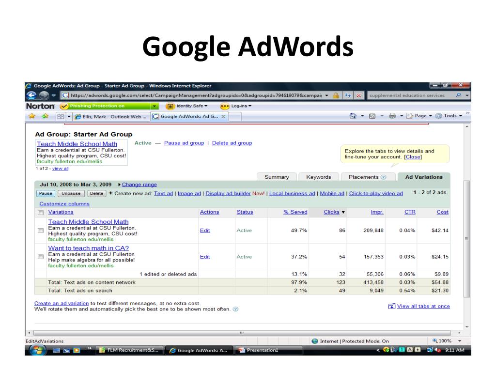
Task: Click Close in the yellow tip bubble
Action: [413, 157]
